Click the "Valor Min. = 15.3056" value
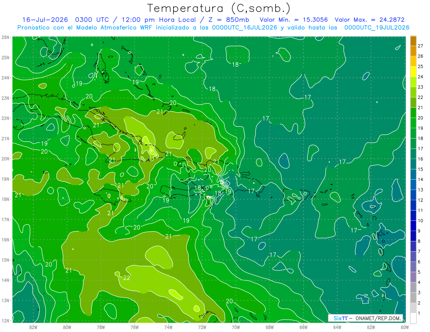The width and height of the screenshot is (430, 332). coord(293,20)
